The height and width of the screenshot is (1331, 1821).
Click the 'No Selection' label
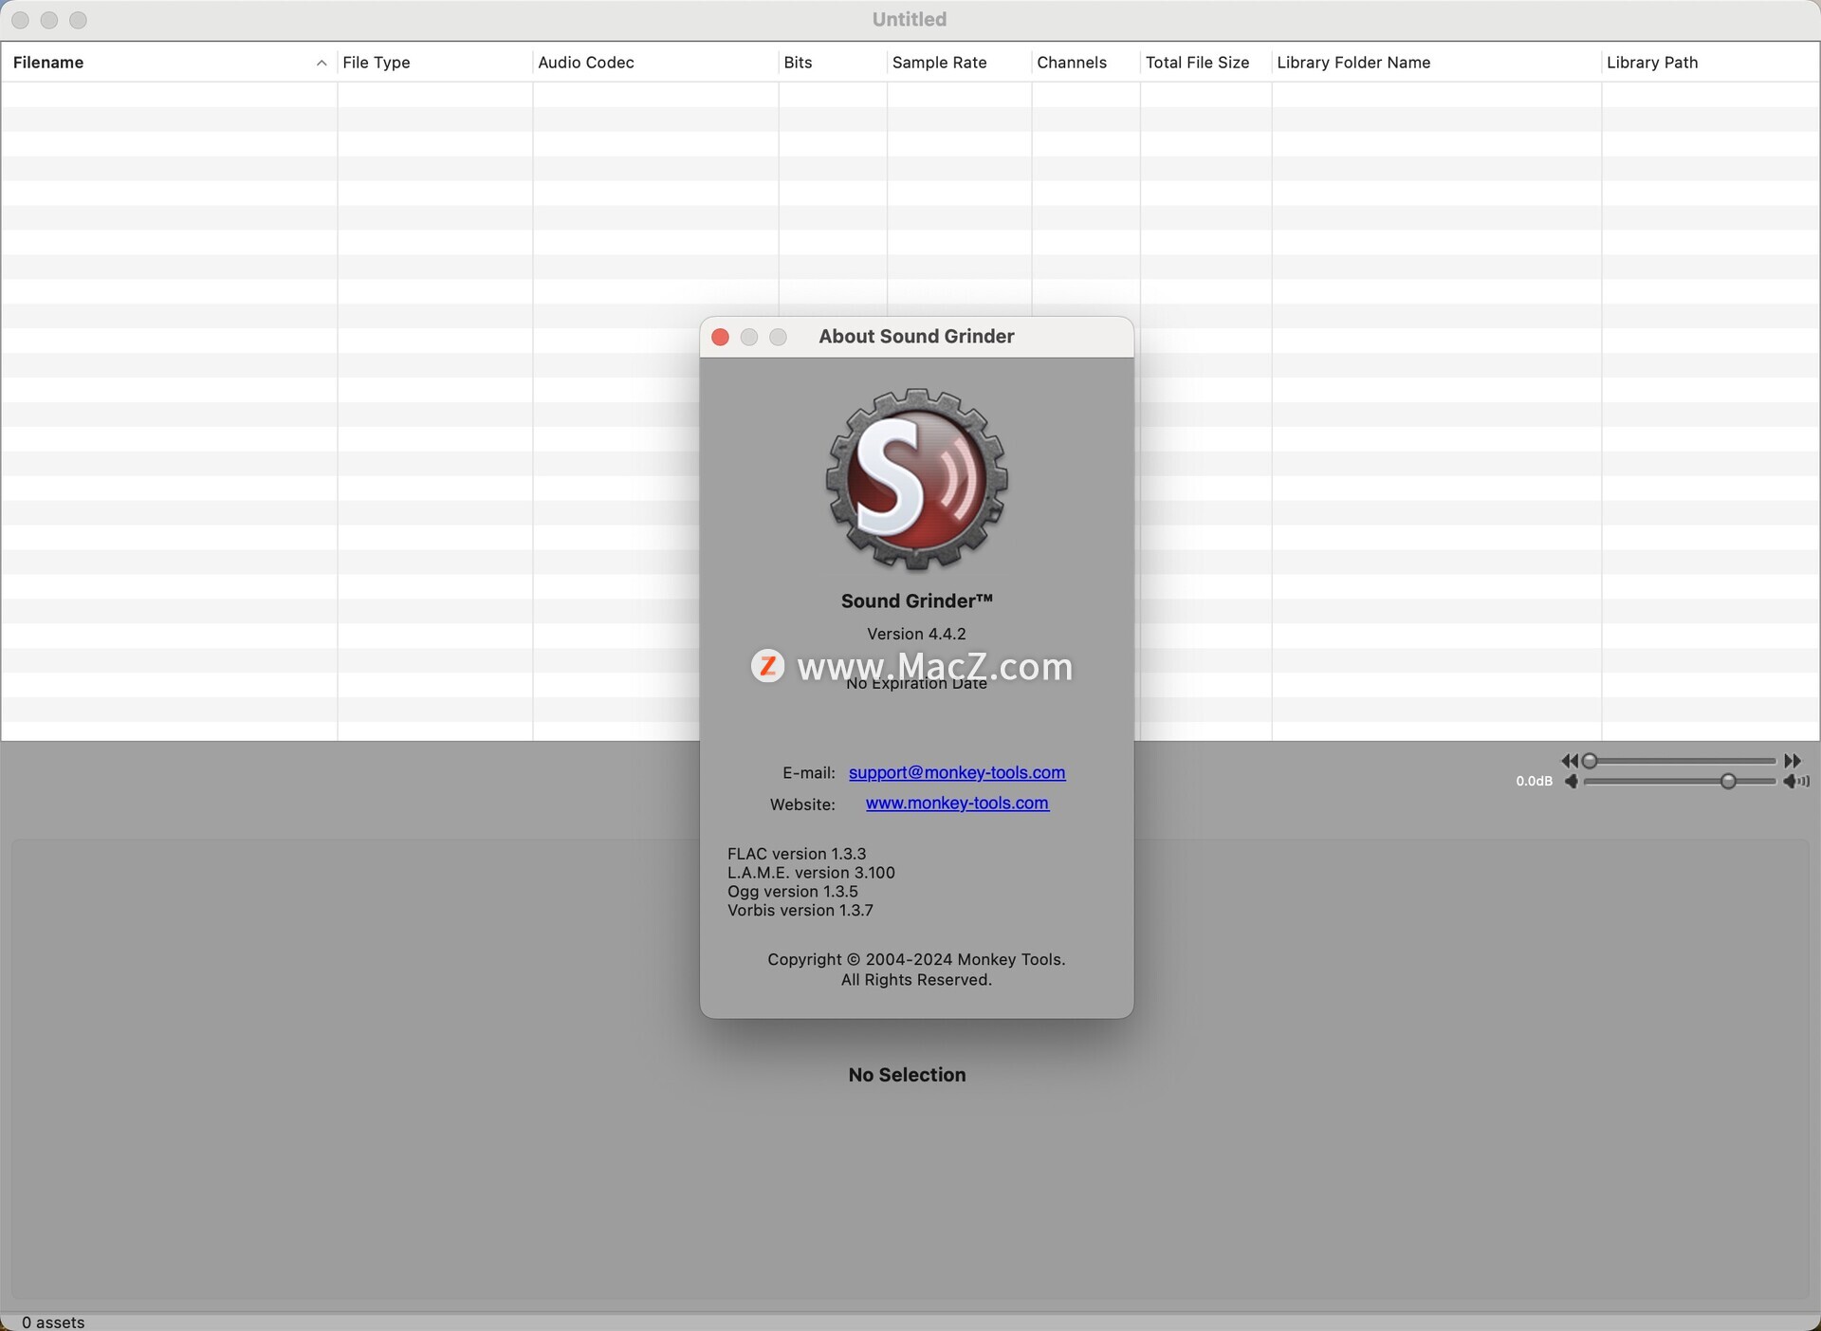point(907,1075)
